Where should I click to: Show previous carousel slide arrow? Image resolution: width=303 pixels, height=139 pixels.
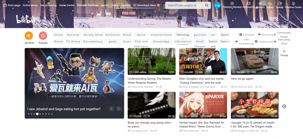click(112, 109)
